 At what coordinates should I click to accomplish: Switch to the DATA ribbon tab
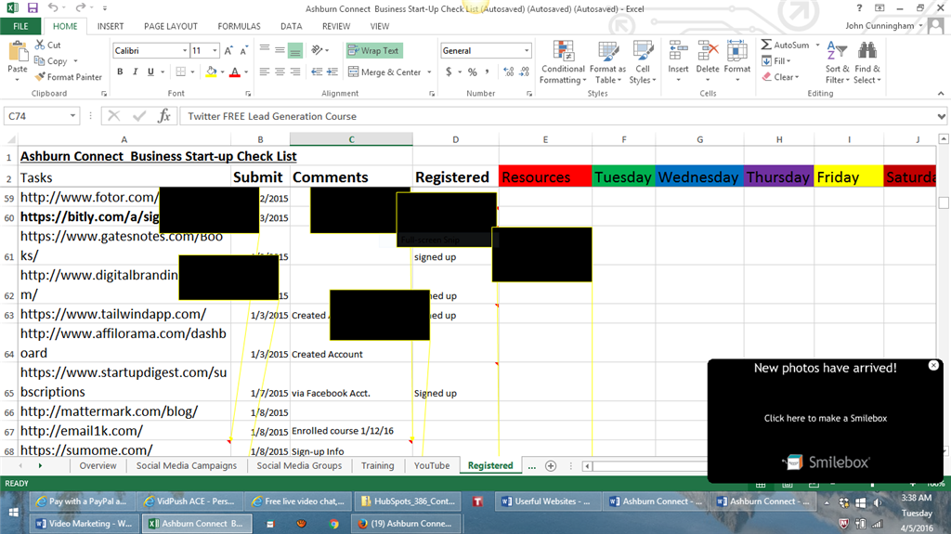[291, 26]
